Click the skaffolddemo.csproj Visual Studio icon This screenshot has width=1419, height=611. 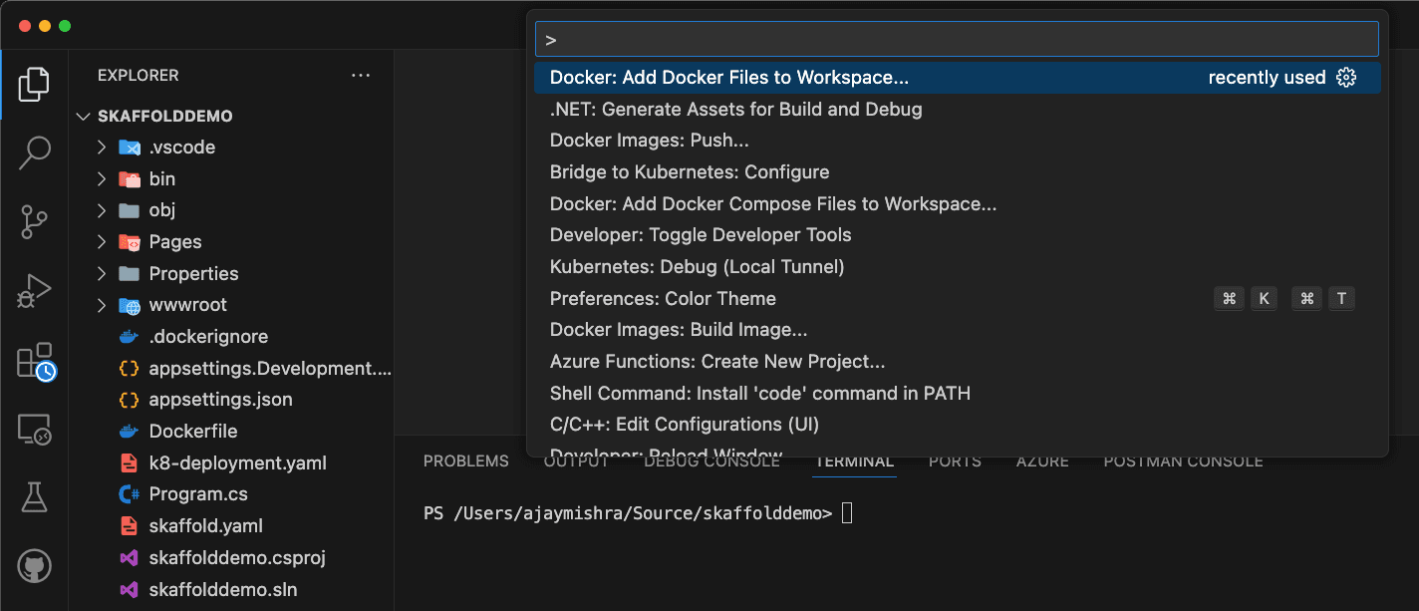click(129, 558)
